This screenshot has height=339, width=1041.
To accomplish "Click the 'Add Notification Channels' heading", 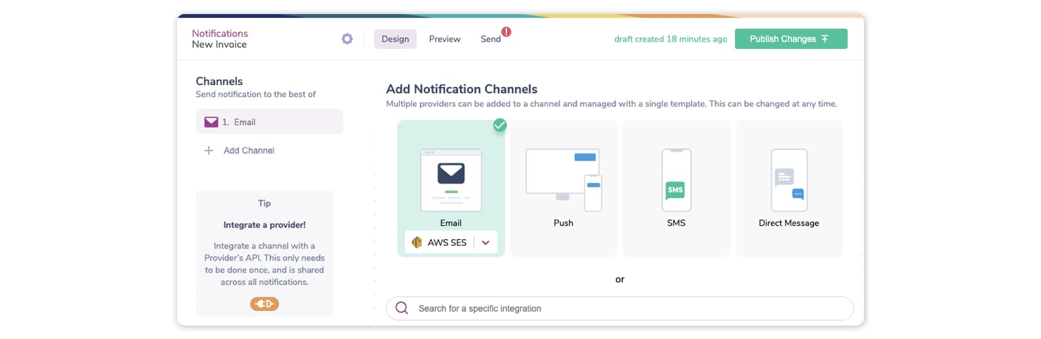I will (x=462, y=88).
